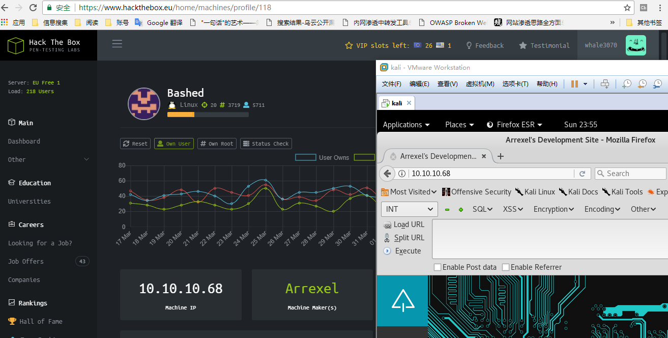Click the Firefox back arrow button
The height and width of the screenshot is (338, 668).
[x=388, y=174]
